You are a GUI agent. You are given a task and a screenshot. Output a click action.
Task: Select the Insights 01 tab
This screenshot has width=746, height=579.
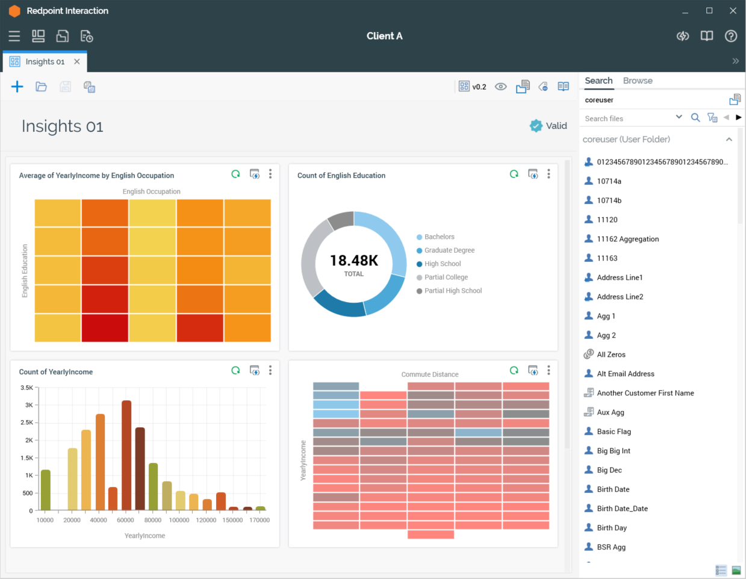pyautogui.click(x=45, y=61)
